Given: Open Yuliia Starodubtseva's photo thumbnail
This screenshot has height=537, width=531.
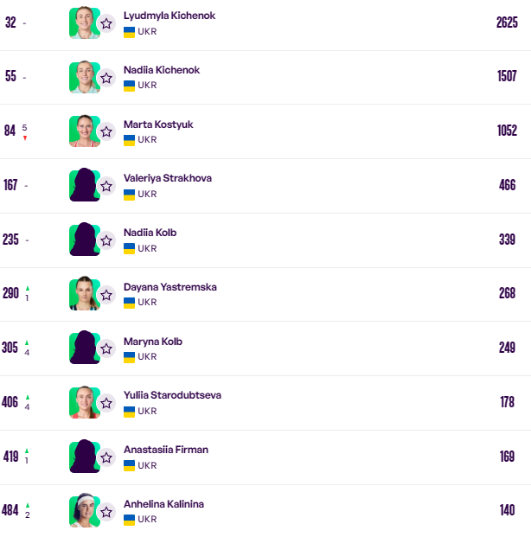Looking at the screenshot, I should pos(84,402).
